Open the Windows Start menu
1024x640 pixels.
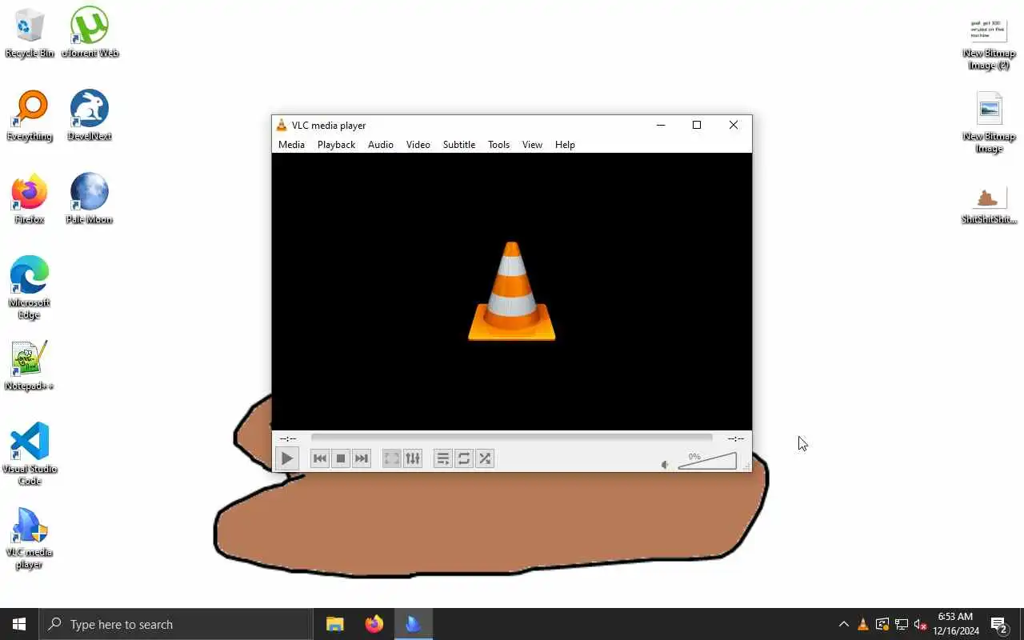click(x=19, y=624)
